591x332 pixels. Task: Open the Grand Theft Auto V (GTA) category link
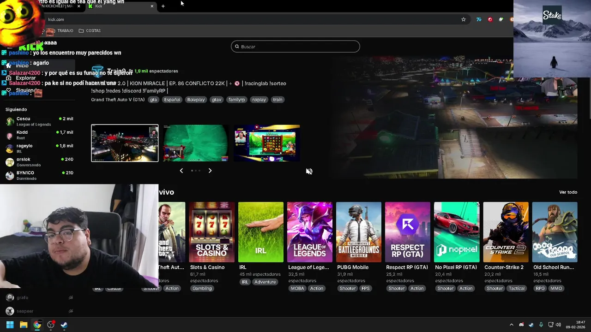pos(118,100)
